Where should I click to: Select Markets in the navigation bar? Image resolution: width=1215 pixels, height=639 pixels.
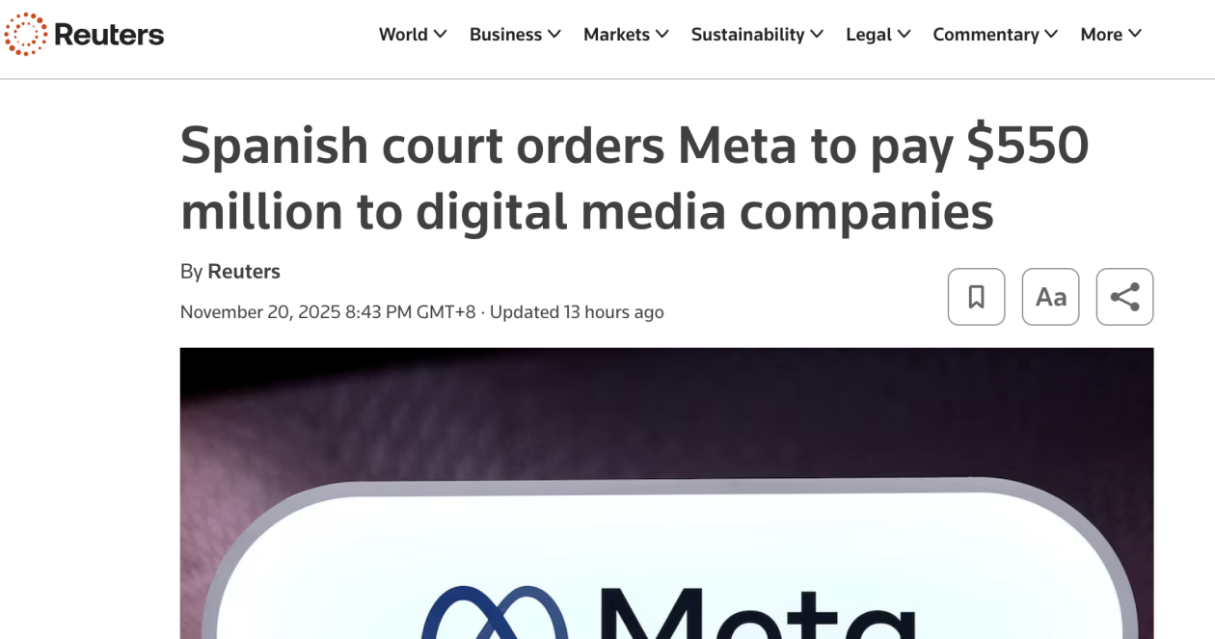click(616, 35)
